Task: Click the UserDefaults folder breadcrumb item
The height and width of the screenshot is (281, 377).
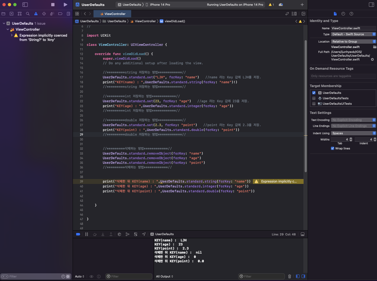Action: click(114, 21)
